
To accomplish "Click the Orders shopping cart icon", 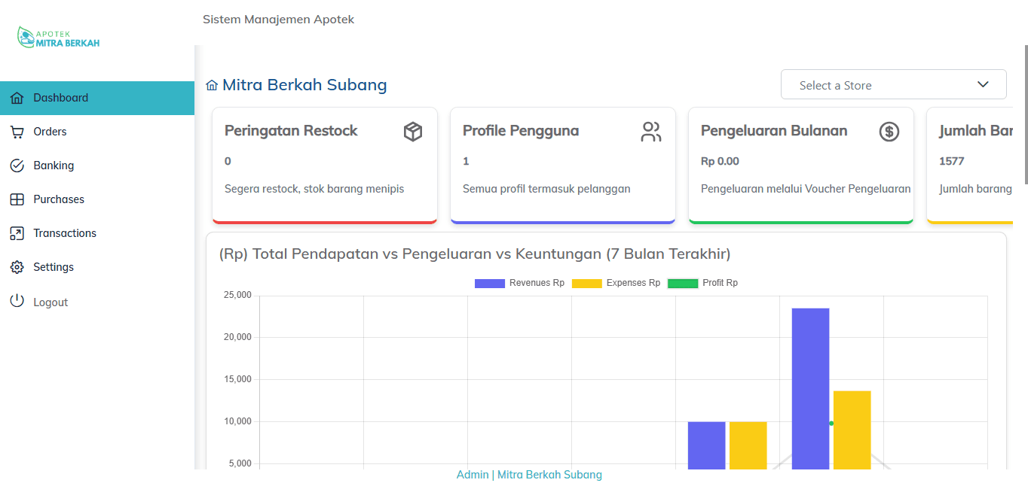I will point(17,132).
